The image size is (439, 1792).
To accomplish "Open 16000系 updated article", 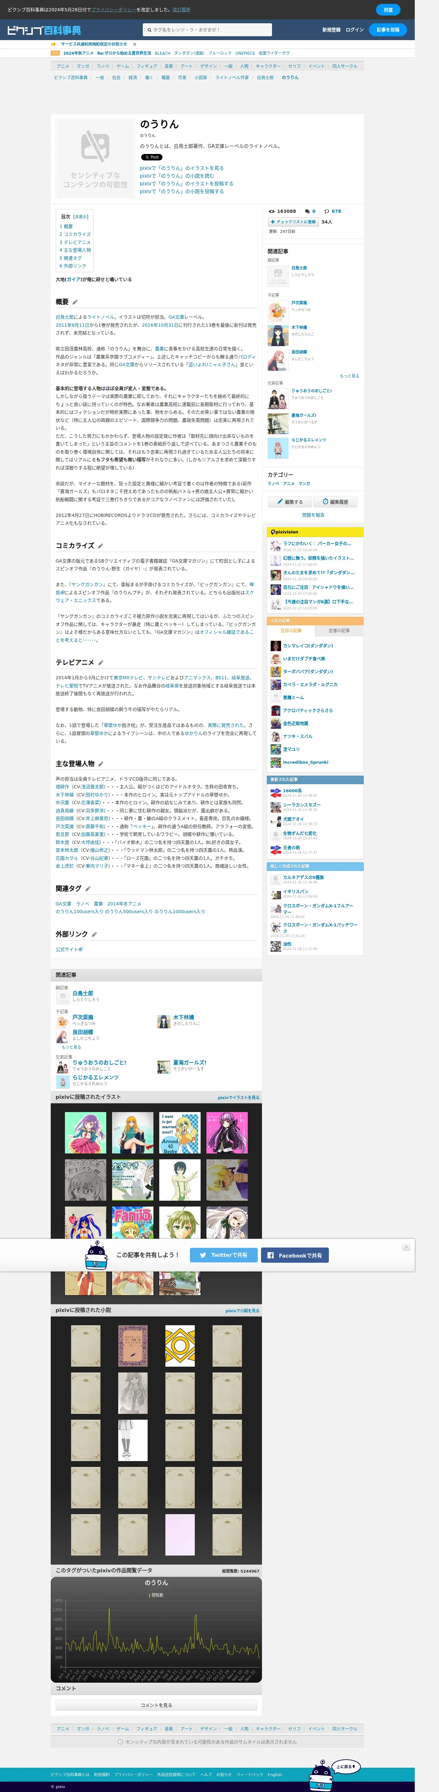I will [292, 790].
